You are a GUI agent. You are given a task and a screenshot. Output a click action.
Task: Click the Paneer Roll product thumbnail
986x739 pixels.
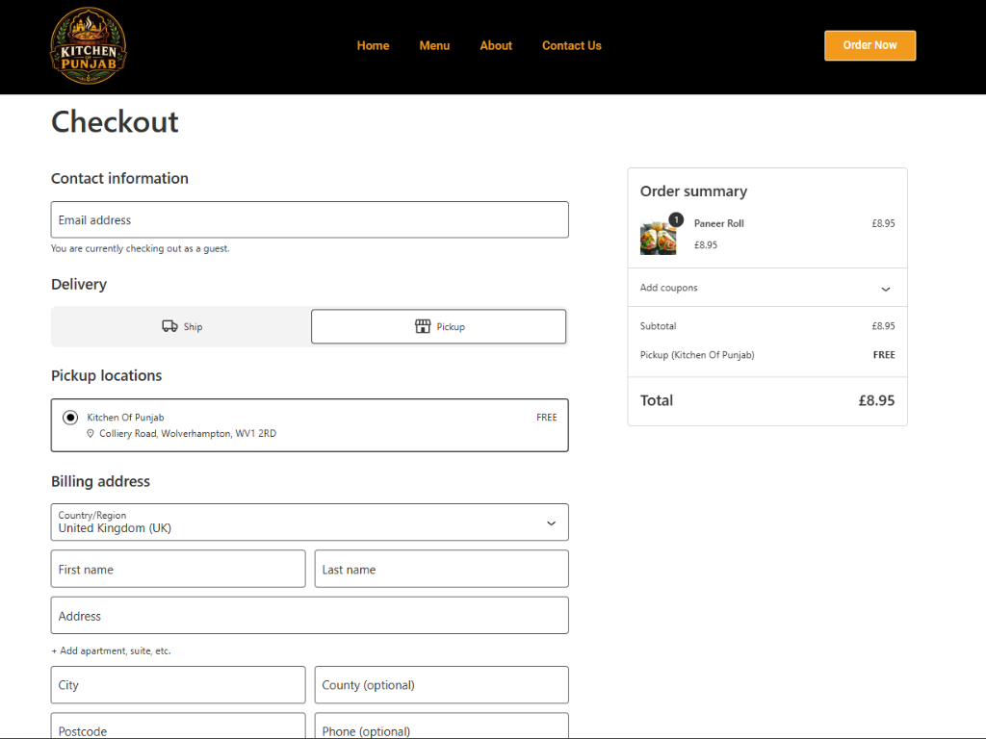tap(658, 238)
